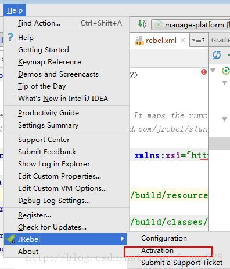Refresh Gradle projects icon
This screenshot has height=269, width=230.
tap(217, 55)
